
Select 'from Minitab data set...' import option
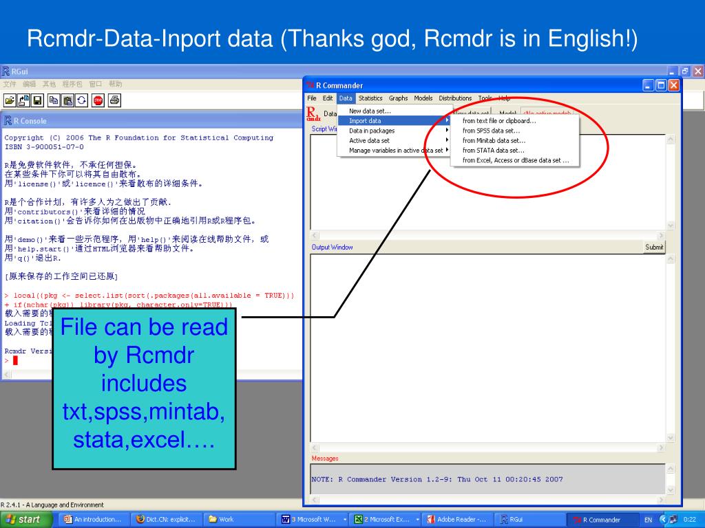[515, 140]
